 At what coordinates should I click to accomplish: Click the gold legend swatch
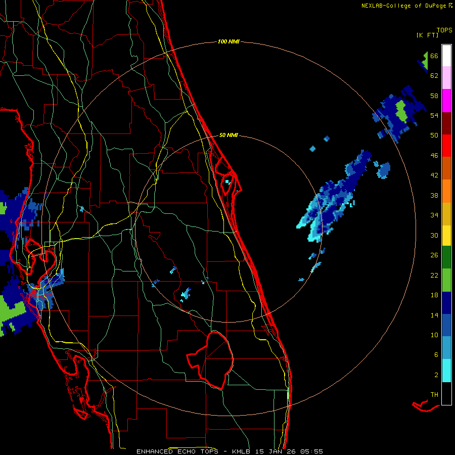(x=446, y=214)
